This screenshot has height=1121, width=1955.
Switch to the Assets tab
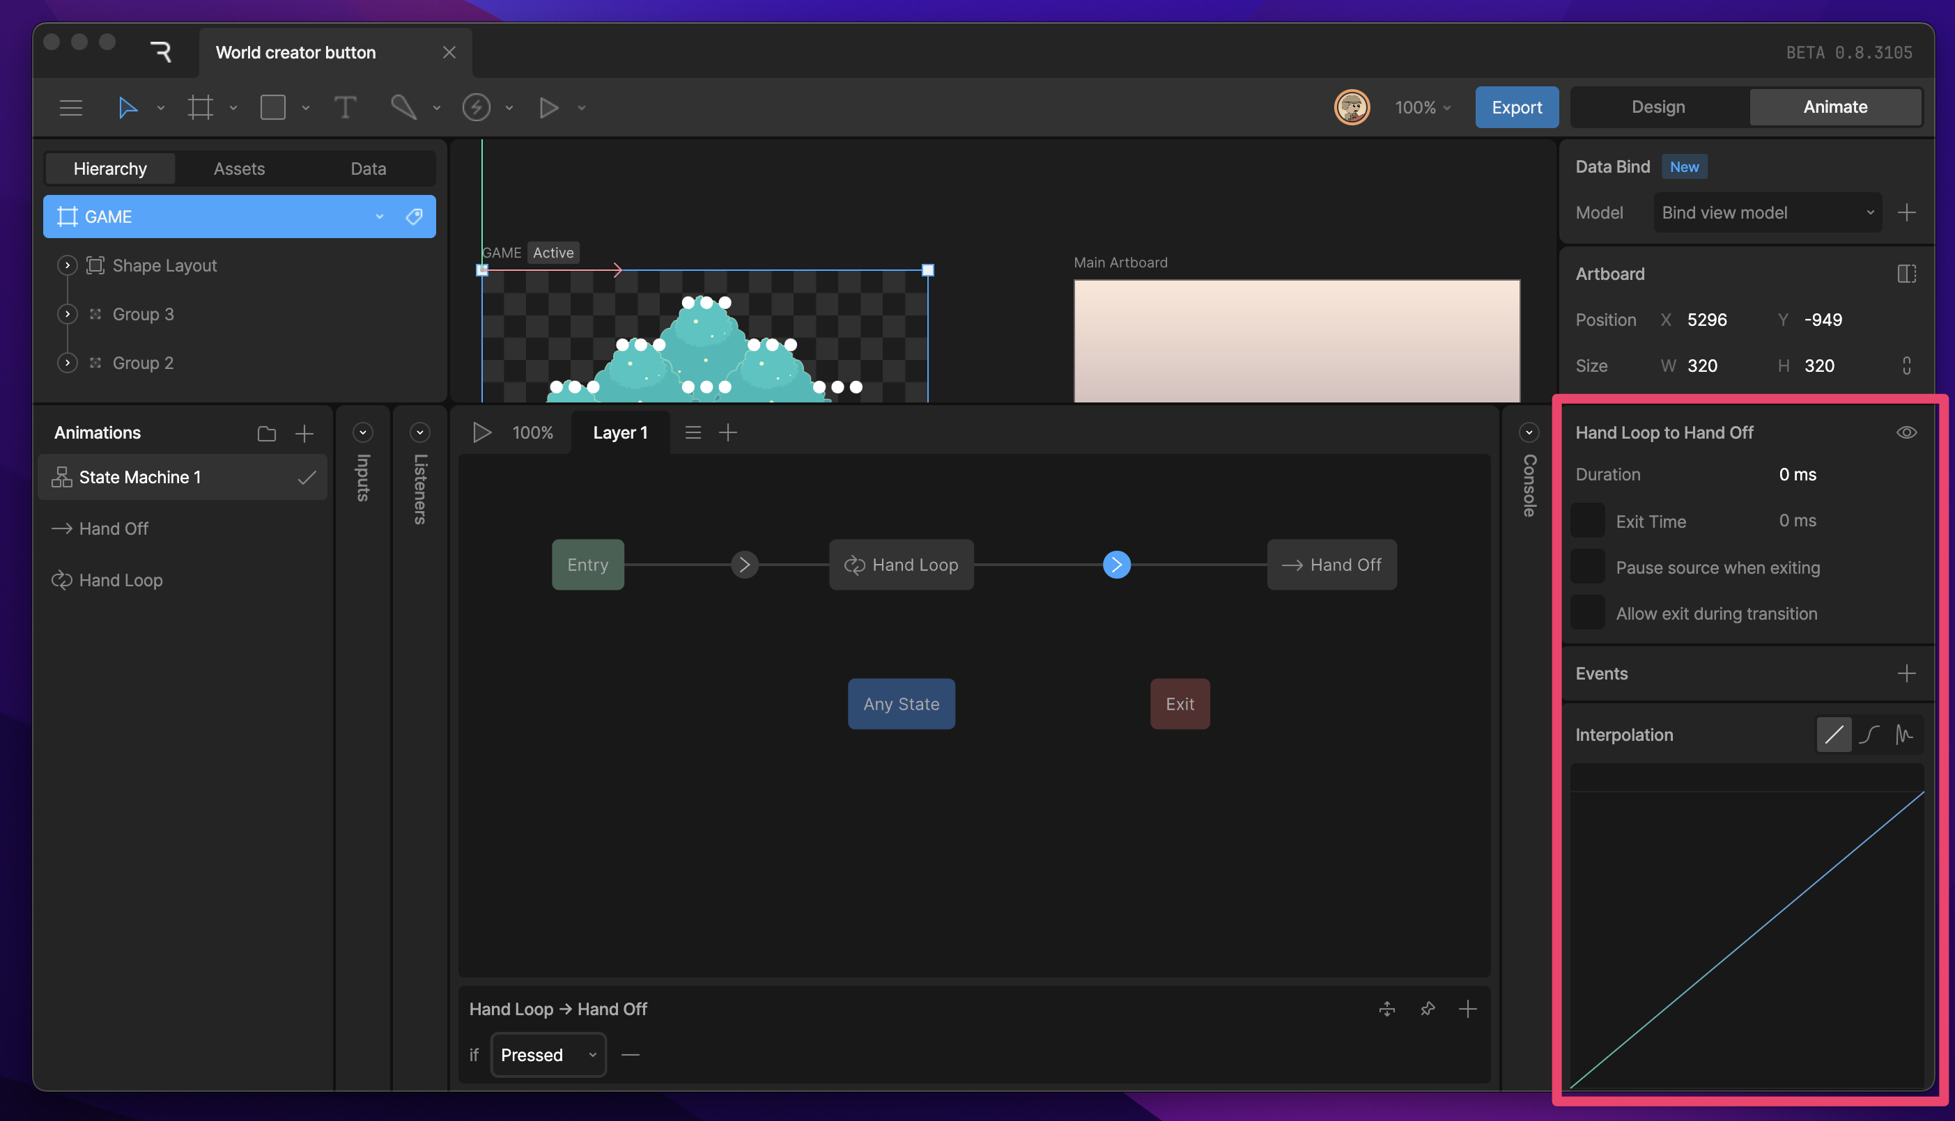pos(239,168)
